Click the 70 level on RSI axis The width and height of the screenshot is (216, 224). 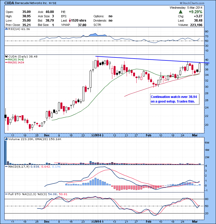click(x=207, y=36)
